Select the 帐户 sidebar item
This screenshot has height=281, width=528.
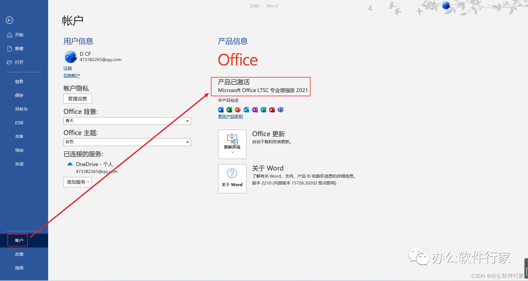(24, 241)
